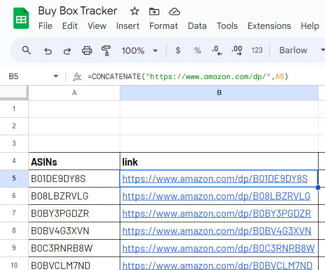Increase decimal places

pos(237,50)
